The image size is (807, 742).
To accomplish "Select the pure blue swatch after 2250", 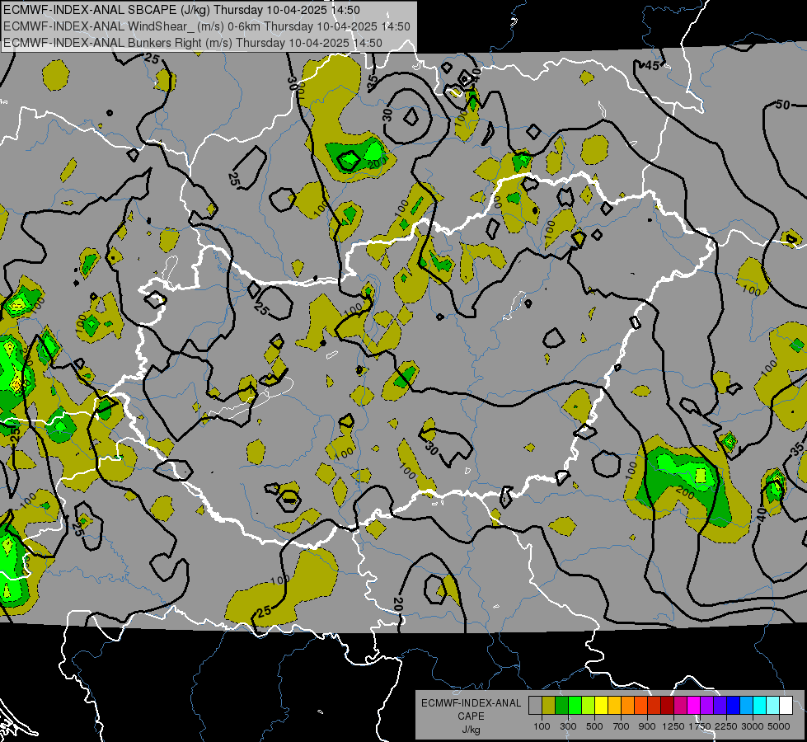I will pyautogui.click(x=734, y=706).
